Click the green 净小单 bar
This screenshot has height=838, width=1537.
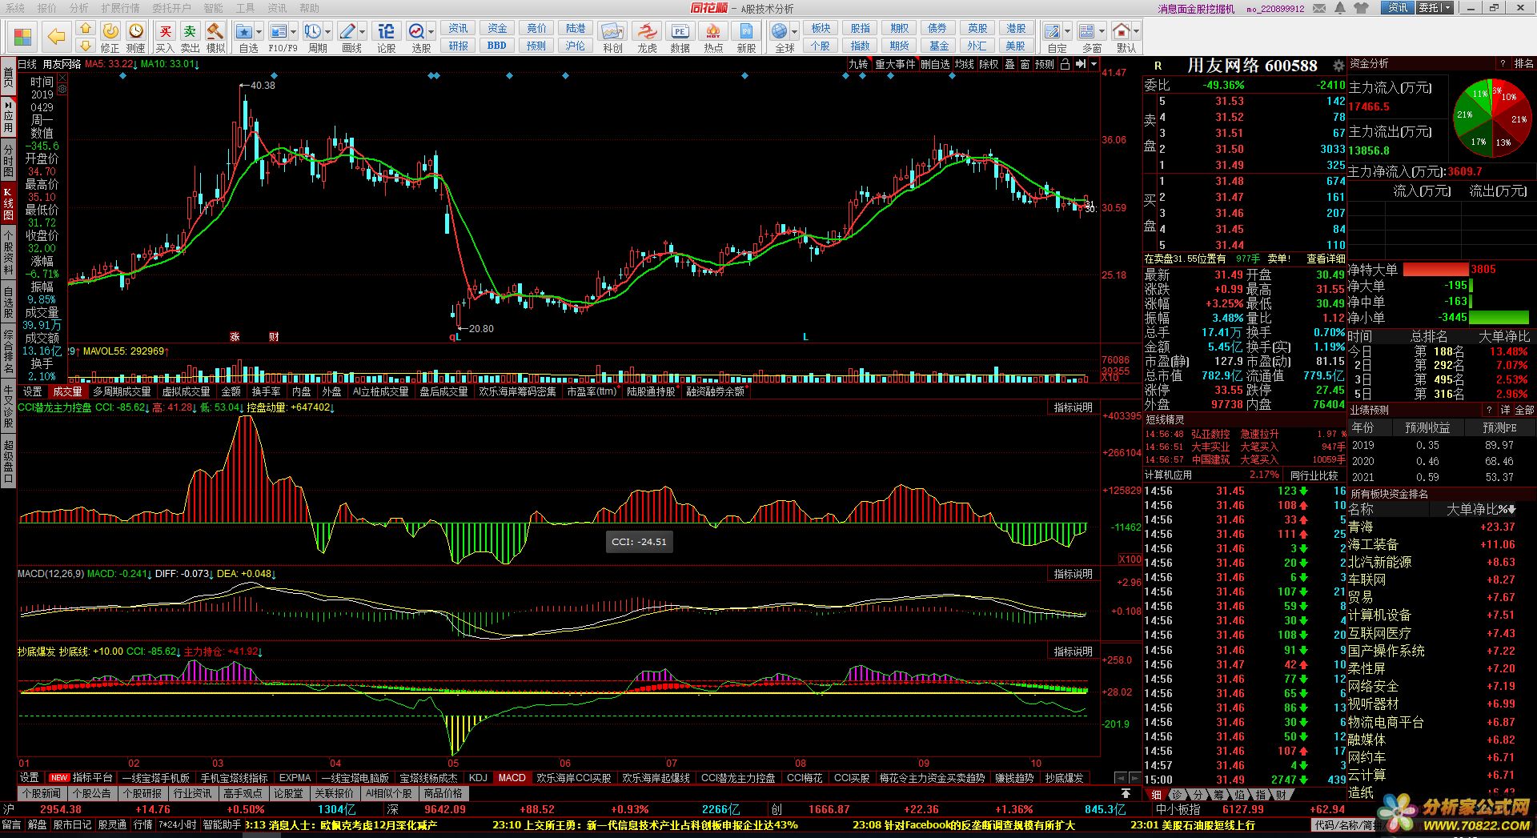click(1499, 318)
